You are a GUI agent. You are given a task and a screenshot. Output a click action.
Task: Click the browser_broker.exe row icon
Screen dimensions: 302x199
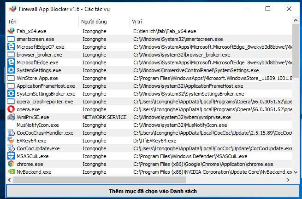pyautogui.click(x=11, y=55)
